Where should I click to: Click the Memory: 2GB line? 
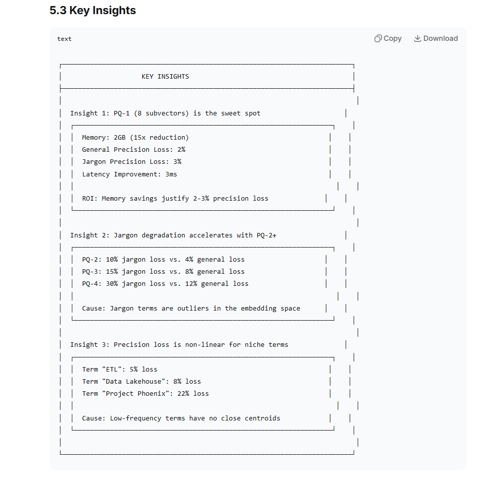tap(135, 138)
